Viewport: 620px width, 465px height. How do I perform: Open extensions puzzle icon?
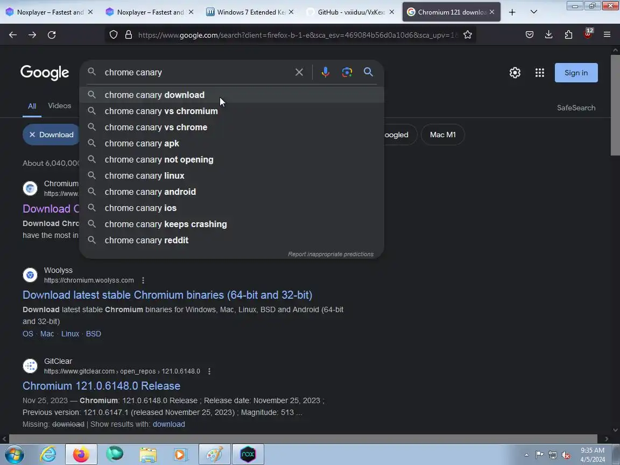click(568, 35)
